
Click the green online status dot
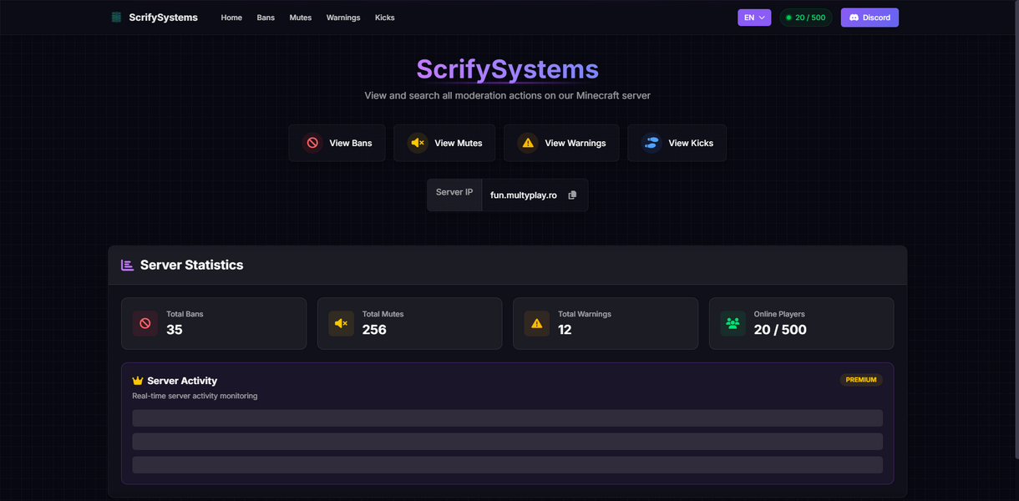point(788,18)
